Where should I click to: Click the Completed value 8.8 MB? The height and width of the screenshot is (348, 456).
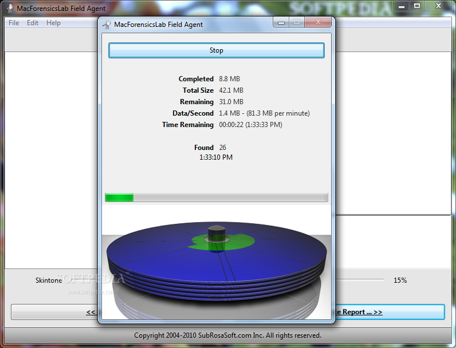230,79
